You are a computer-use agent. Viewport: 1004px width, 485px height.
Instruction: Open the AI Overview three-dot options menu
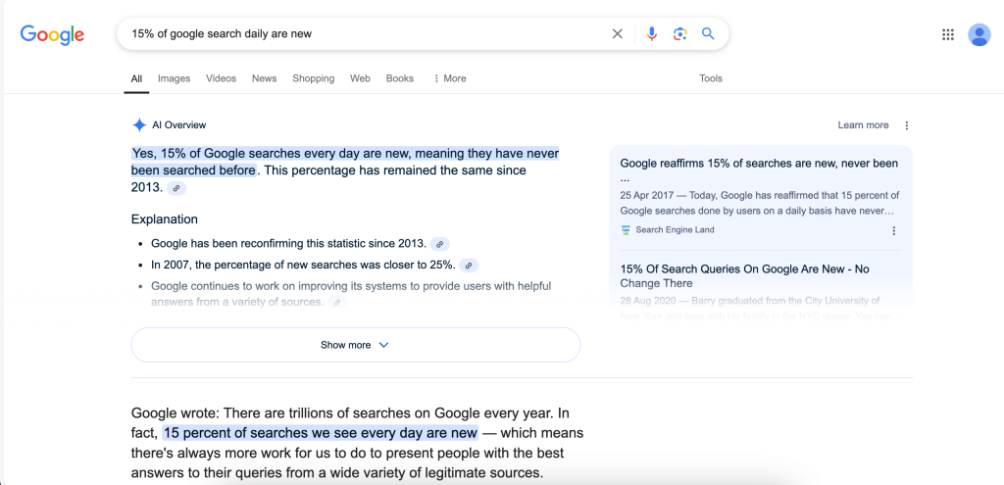click(907, 125)
